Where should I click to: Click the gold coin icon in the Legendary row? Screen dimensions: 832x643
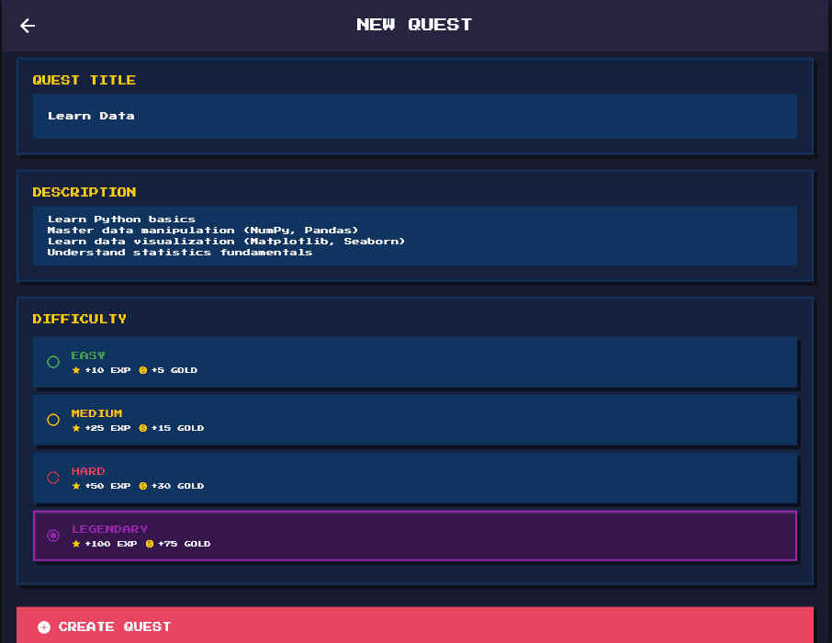(150, 544)
